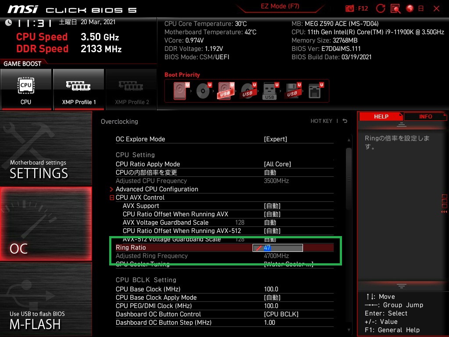Screen dimensions: 449x337
Task: Edit CPU PEG/DMI Clock (MHz) value
Action: point(271,305)
